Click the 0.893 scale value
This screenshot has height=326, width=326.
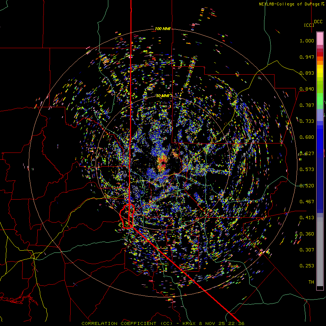click(x=307, y=73)
